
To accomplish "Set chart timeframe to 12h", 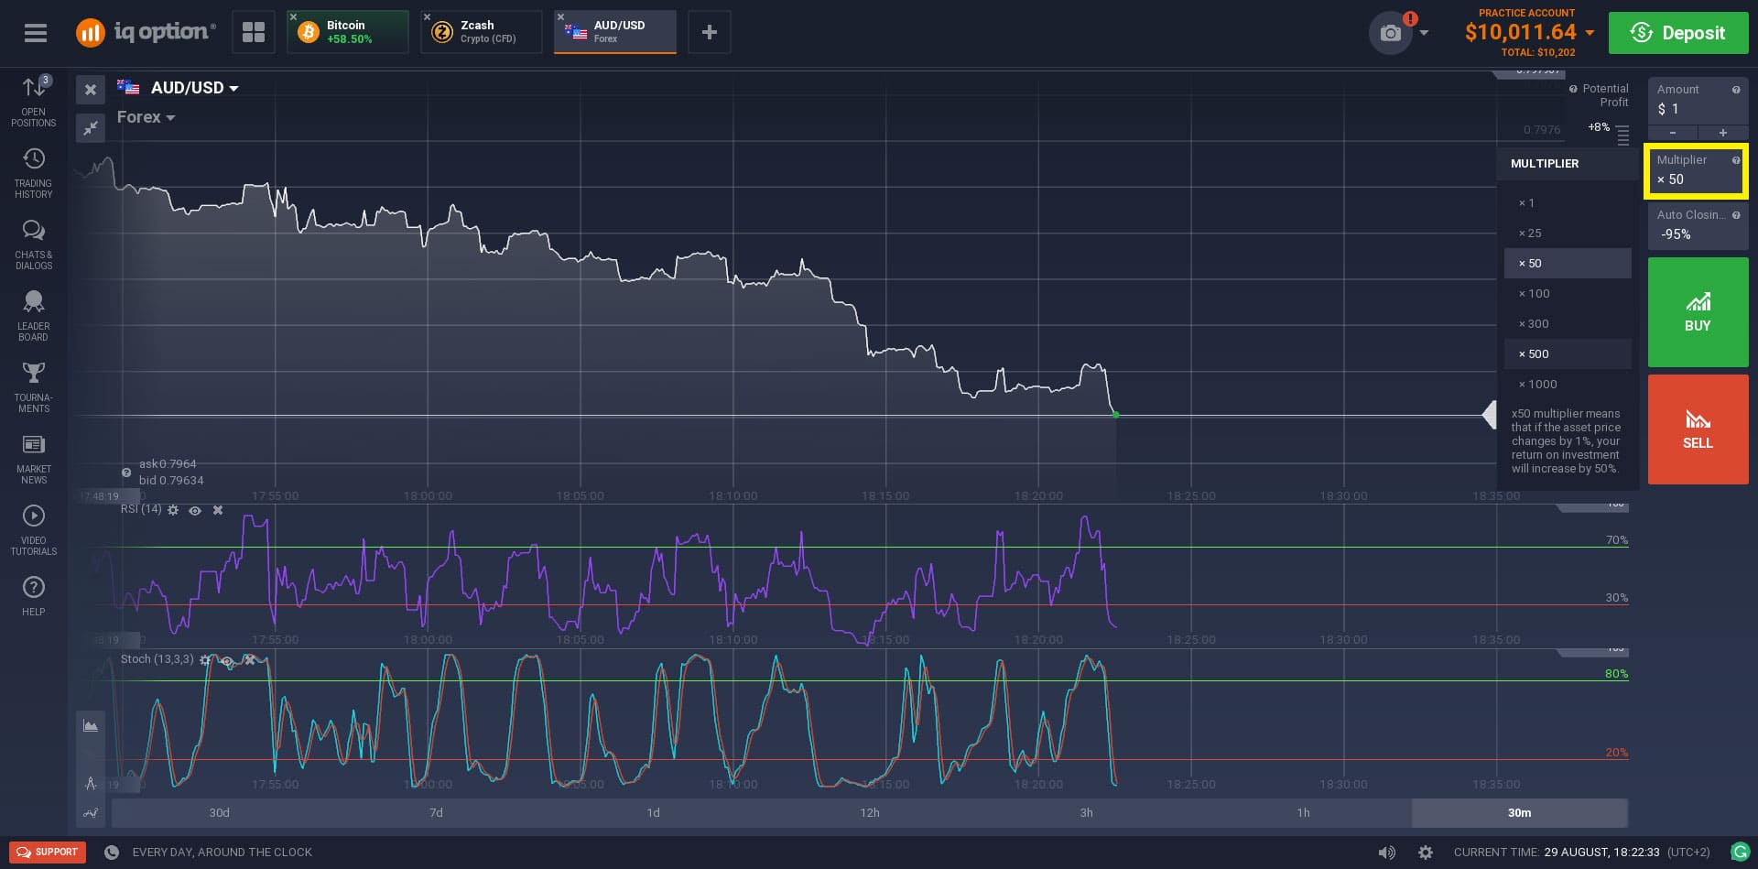I will click(x=870, y=812).
